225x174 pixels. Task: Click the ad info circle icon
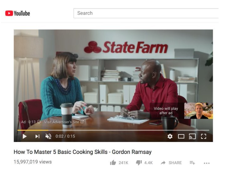click(39, 122)
